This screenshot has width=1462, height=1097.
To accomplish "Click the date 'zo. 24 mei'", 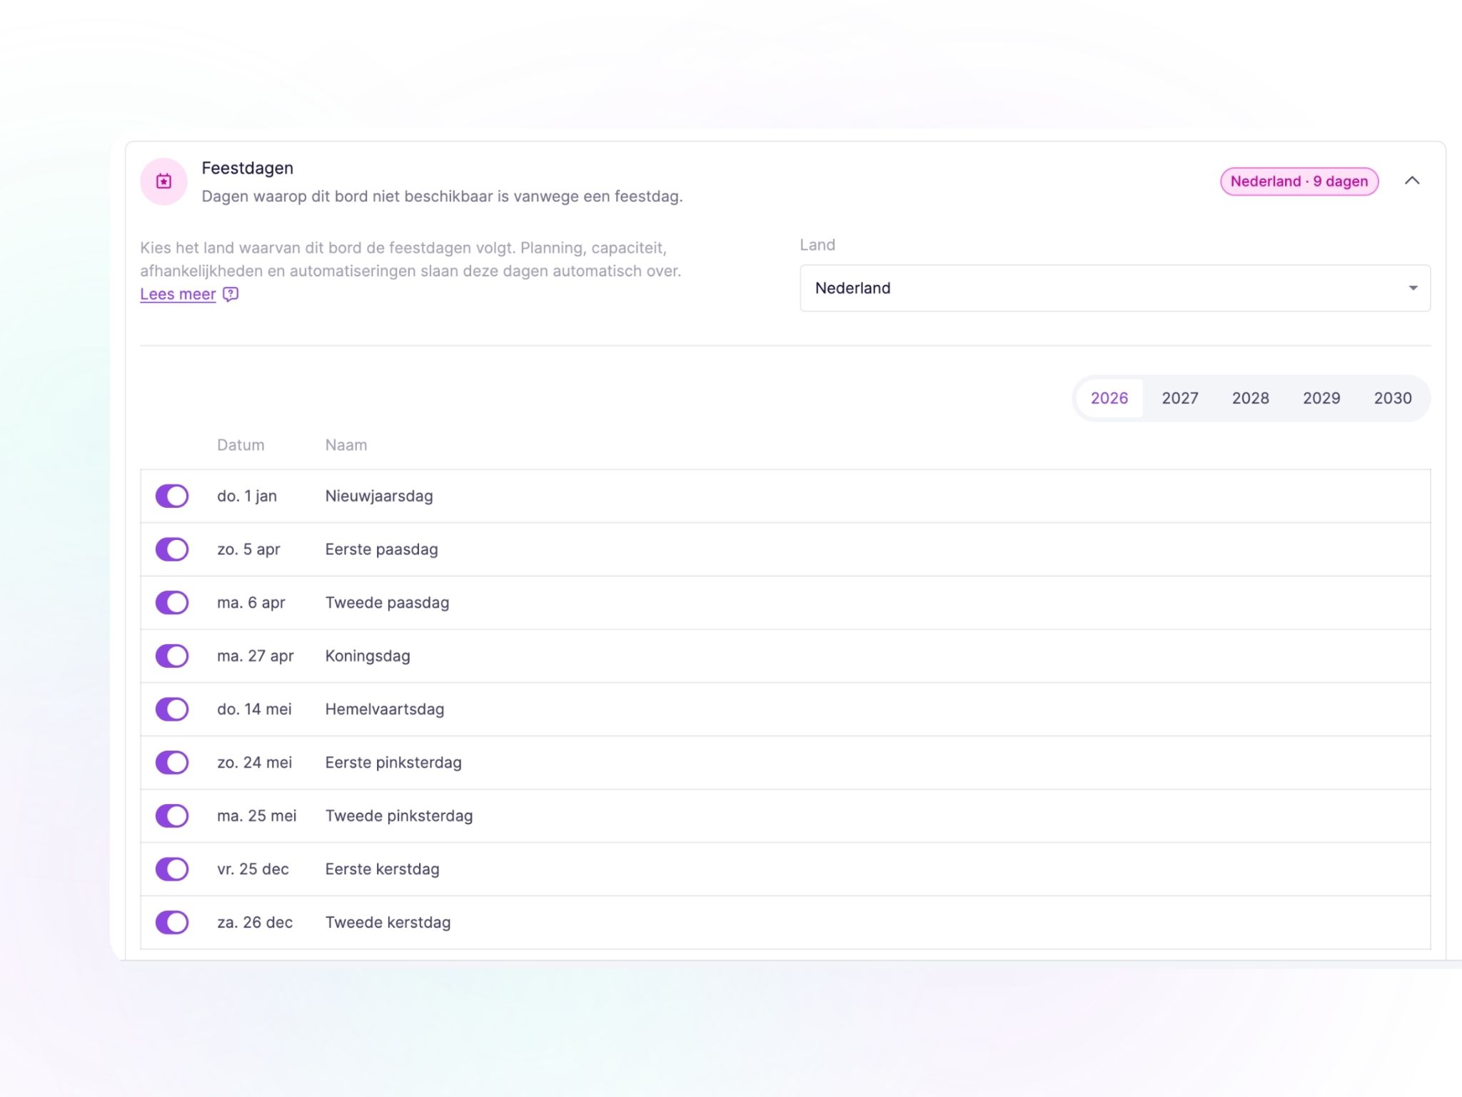I will tap(255, 762).
